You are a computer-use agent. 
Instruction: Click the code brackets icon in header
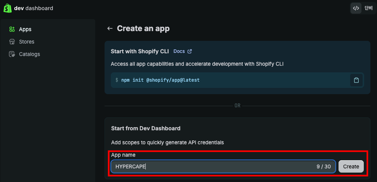click(356, 8)
